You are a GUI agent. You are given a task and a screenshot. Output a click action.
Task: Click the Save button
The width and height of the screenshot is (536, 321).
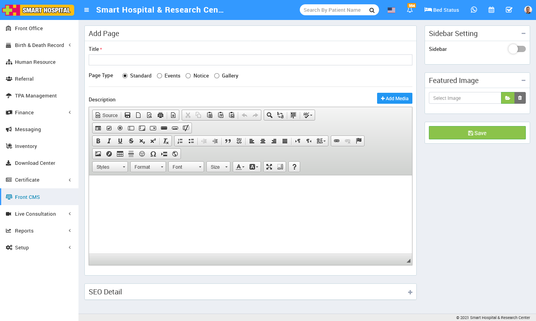477,133
